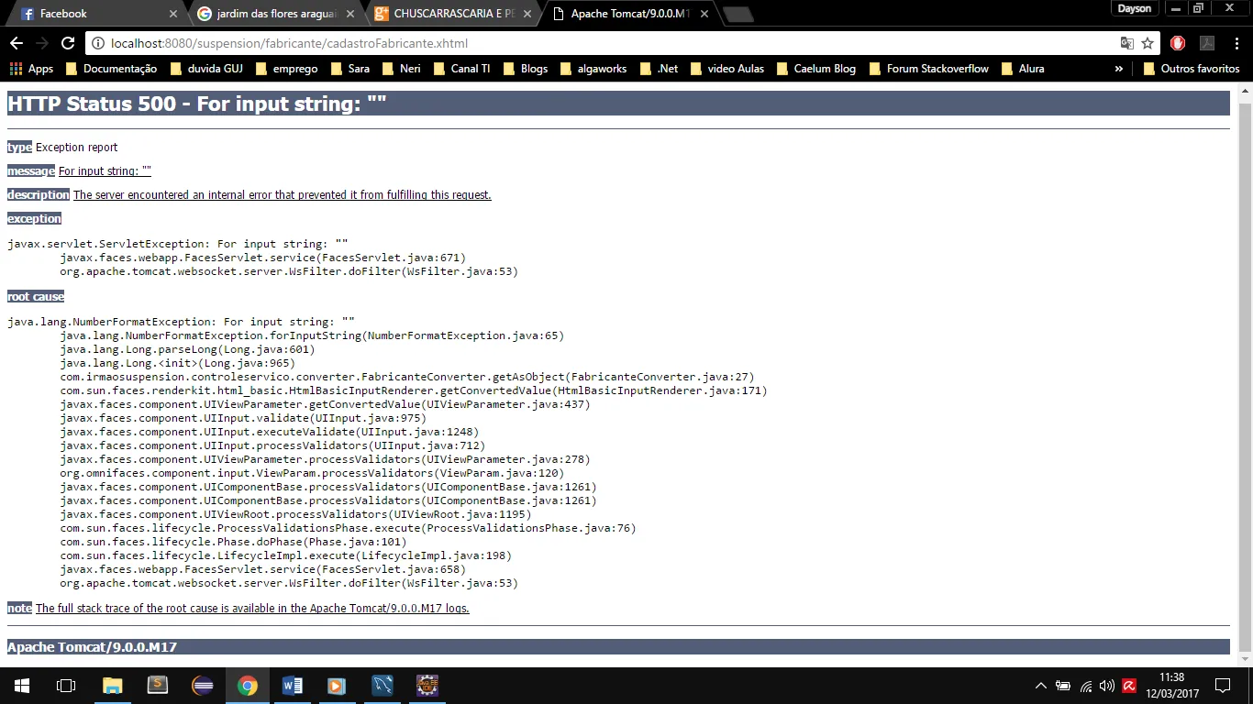The image size is (1253, 704).
Task: Click the 'HTTP Status 500' heading
Action: pos(196,104)
